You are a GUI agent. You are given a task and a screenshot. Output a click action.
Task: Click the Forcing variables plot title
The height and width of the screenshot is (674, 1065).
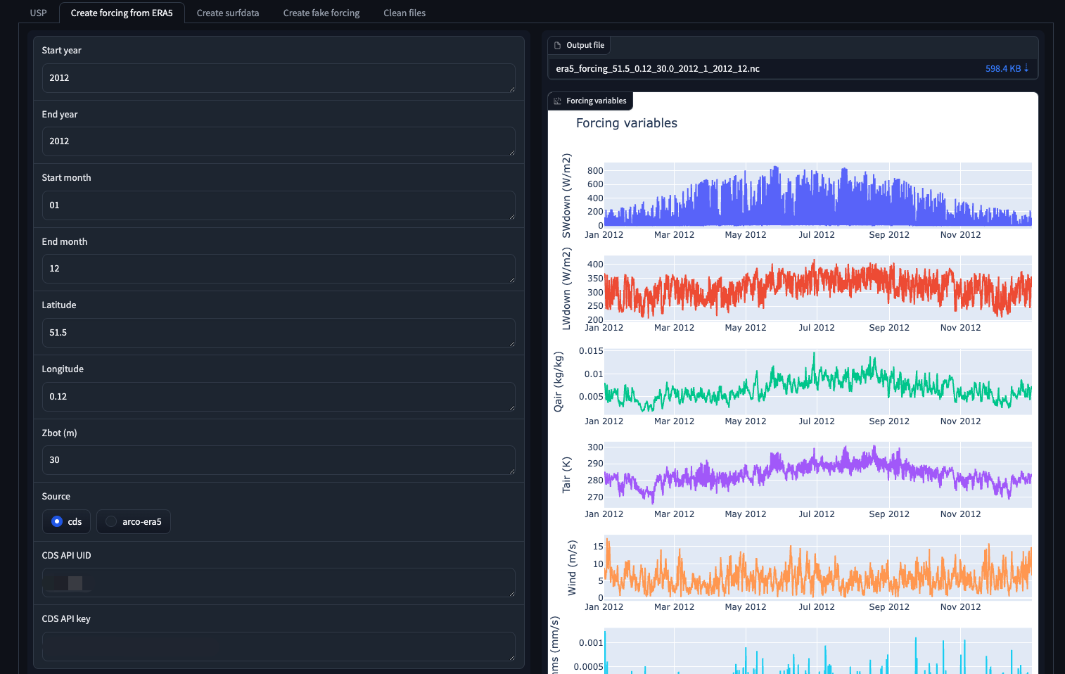pyautogui.click(x=627, y=123)
